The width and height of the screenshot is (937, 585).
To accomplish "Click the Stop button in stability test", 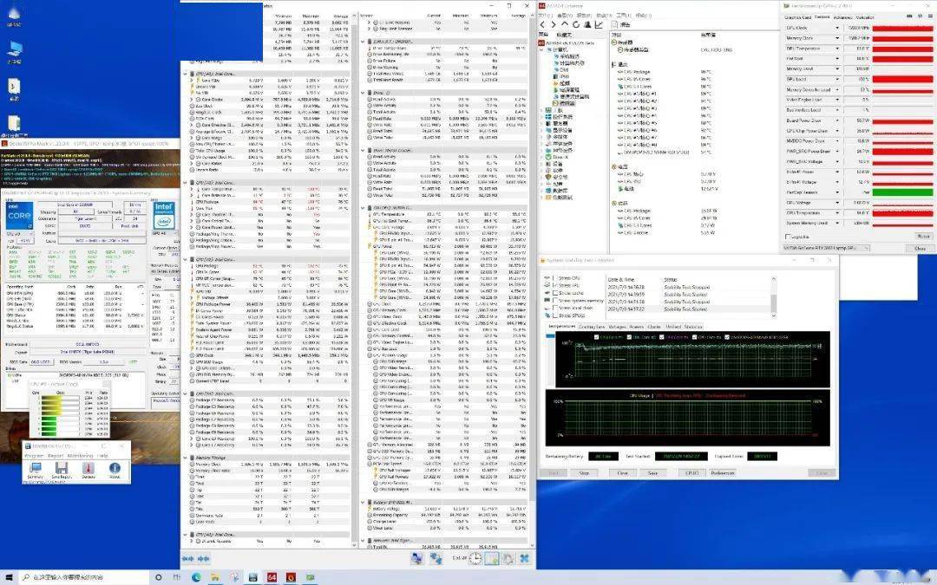I will click(585, 473).
